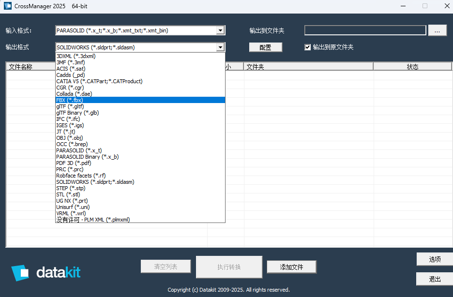Minimize the CrossManager 2025 window
This screenshot has width=453, height=297.
[403, 6]
